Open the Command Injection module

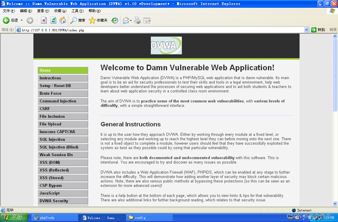[63, 101]
